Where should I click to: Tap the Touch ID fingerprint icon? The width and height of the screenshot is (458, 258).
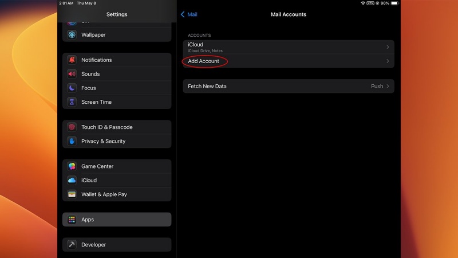[72, 127]
